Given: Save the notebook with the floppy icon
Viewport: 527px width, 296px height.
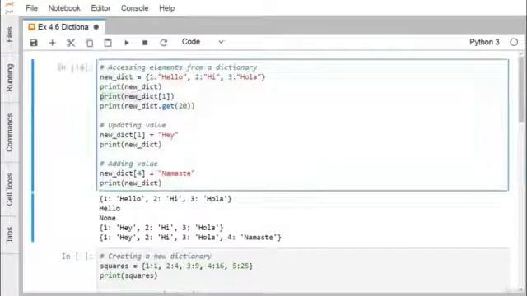Looking at the screenshot, I should [x=34, y=43].
